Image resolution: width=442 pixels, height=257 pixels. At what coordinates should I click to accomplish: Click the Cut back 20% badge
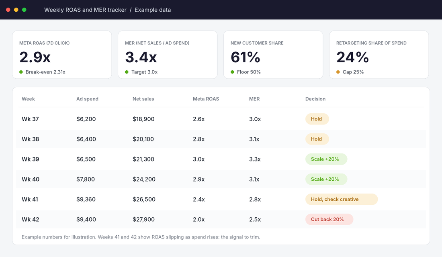tap(329, 220)
